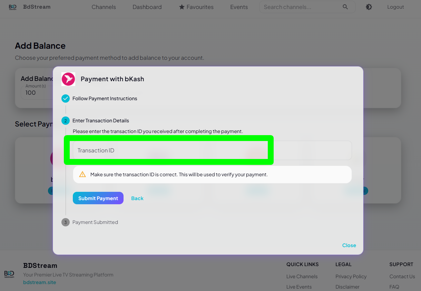Screen dimensions: 421x291
Task: Open the Channels menu item
Action: pyautogui.click(x=104, y=7)
